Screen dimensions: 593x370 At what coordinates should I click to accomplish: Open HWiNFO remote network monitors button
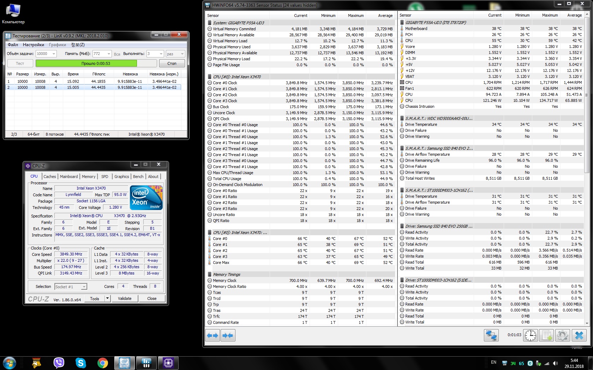pos(491,335)
